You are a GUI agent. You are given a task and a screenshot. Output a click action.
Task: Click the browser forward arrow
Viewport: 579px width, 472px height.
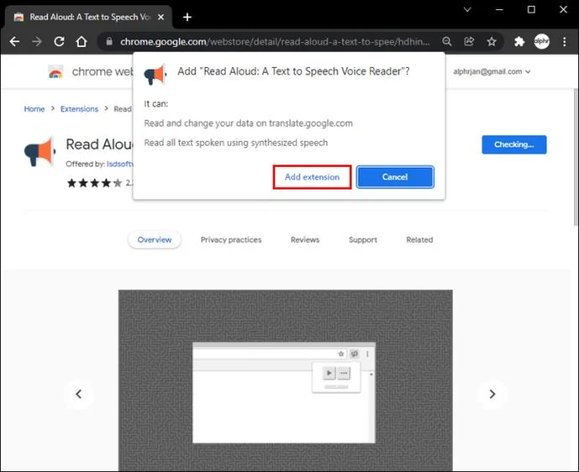pyautogui.click(x=37, y=41)
